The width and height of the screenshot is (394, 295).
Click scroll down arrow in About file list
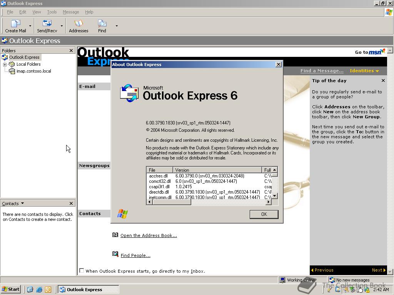[x=275, y=196]
